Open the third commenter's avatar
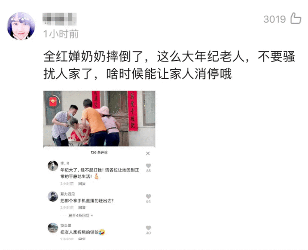Screen dimensions: 308x250 tap(53, 228)
